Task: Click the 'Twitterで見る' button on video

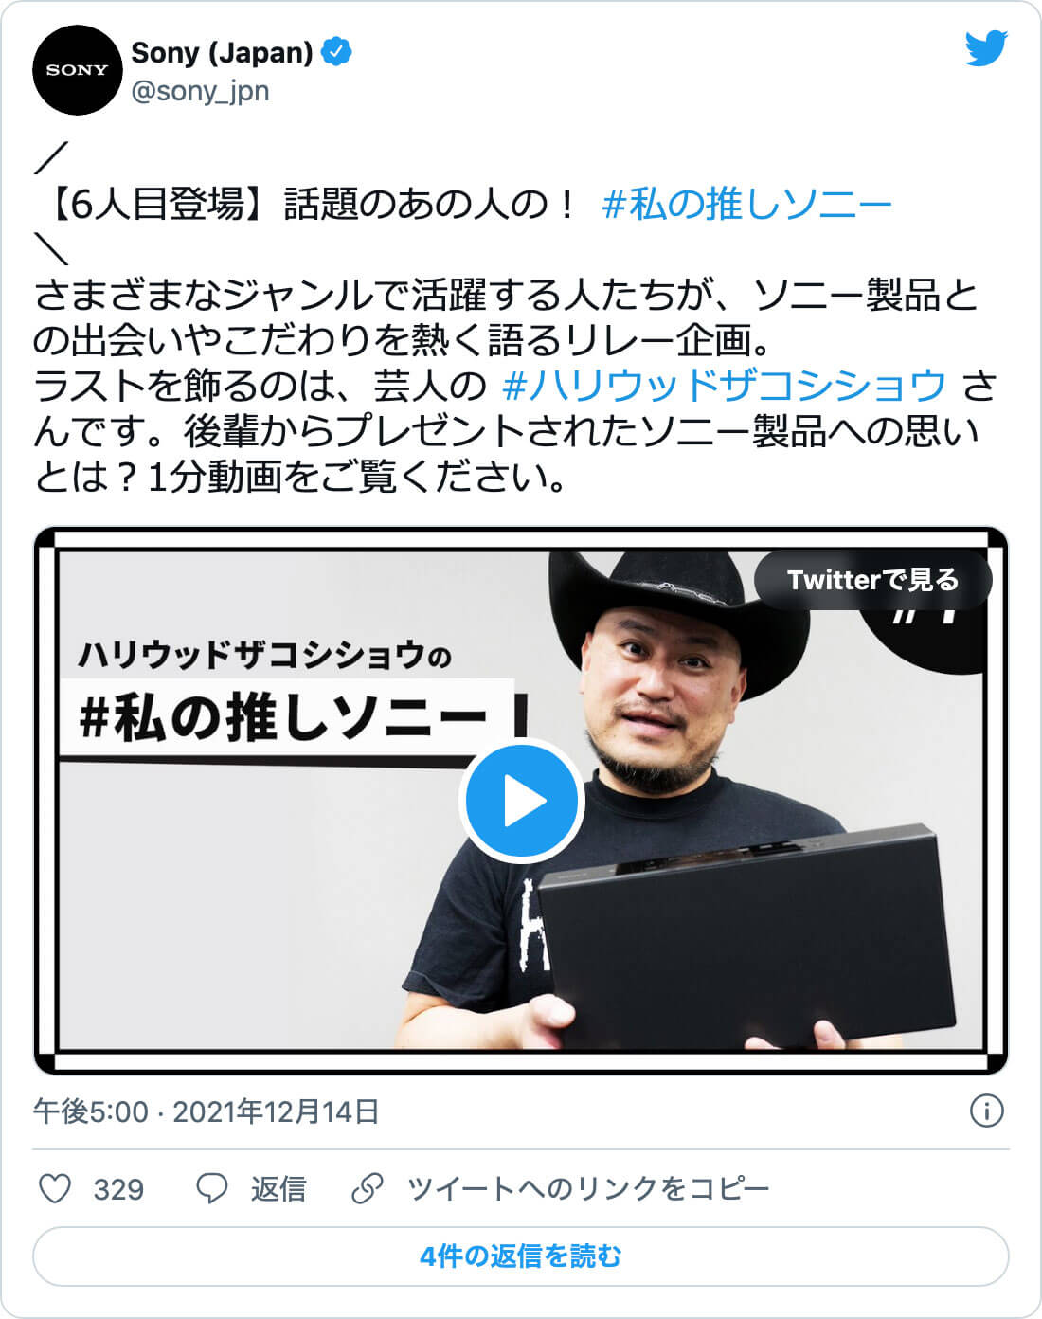Action: [x=872, y=579]
